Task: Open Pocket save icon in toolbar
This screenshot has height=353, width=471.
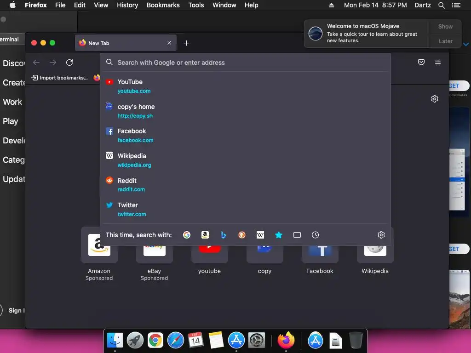Action: click(421, 62)
